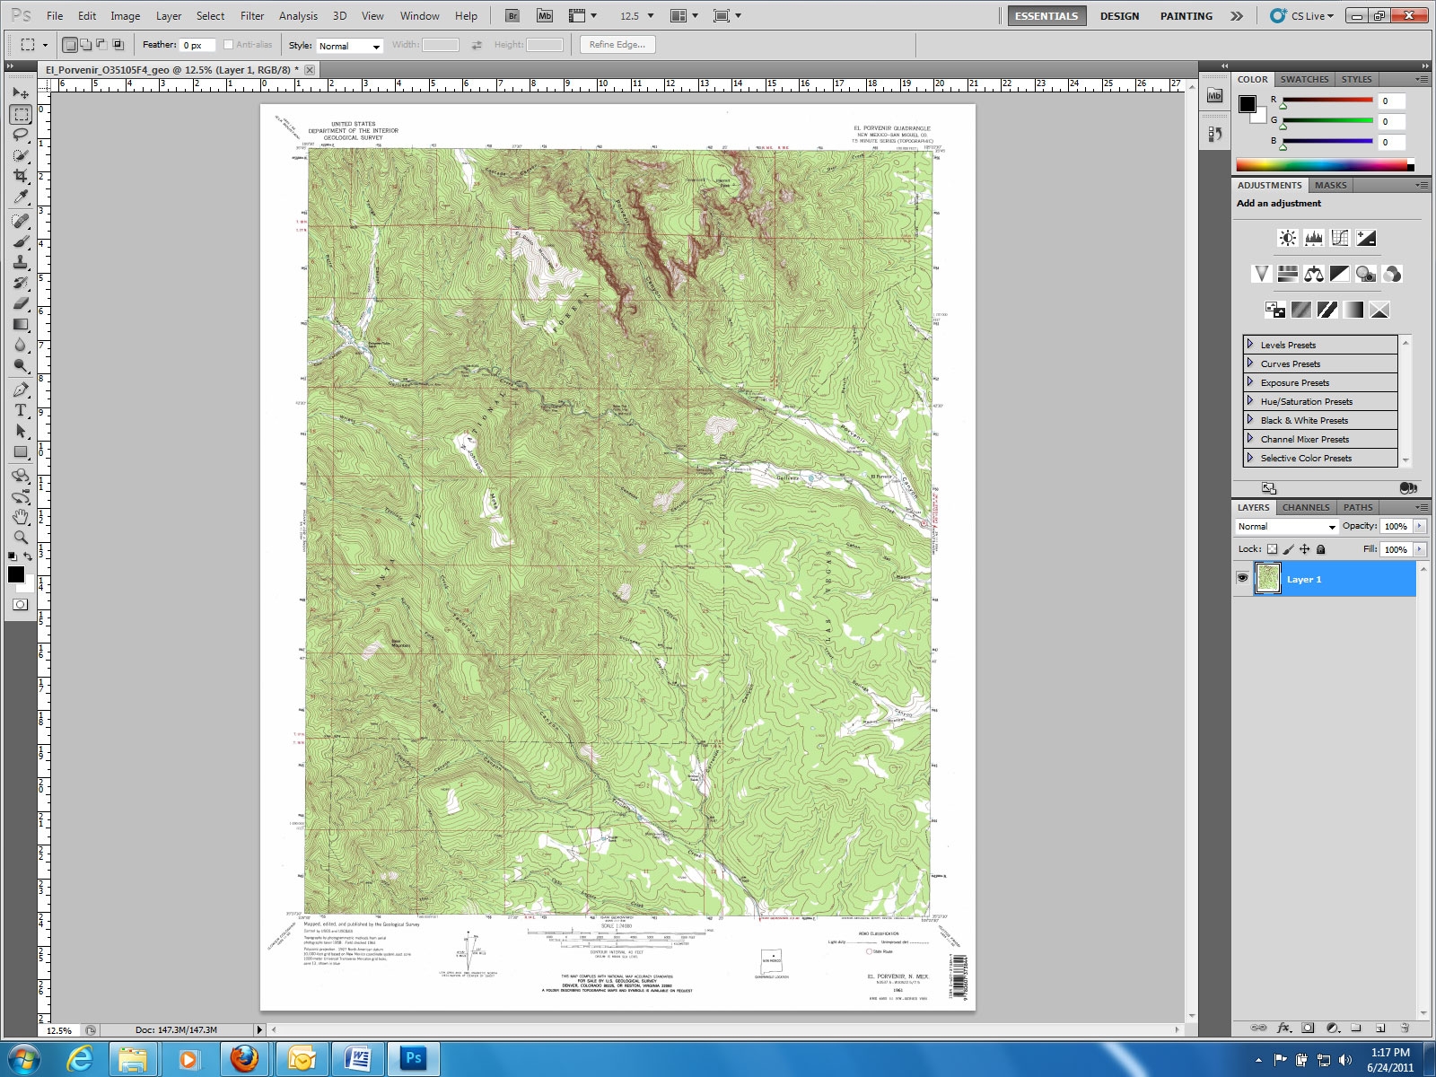Screen dimensions: 1436x1077
Task: Pick the Hand tool
Action: [20, 517]
